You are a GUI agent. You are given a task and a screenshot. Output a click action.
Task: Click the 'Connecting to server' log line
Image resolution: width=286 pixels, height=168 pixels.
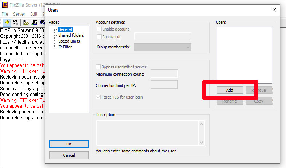(x=22, y=48)
